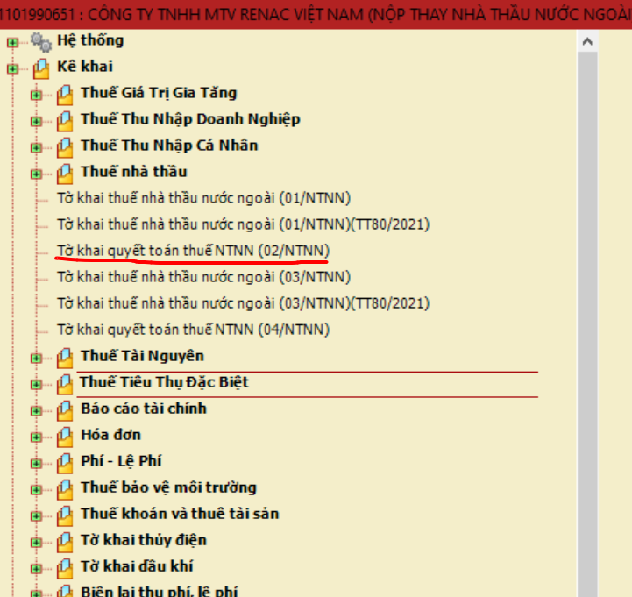Screen dimensions: 632x597
Task: Expand the Thuế Thu Nhập Cá Nhân node
Action: pos(36,147)
